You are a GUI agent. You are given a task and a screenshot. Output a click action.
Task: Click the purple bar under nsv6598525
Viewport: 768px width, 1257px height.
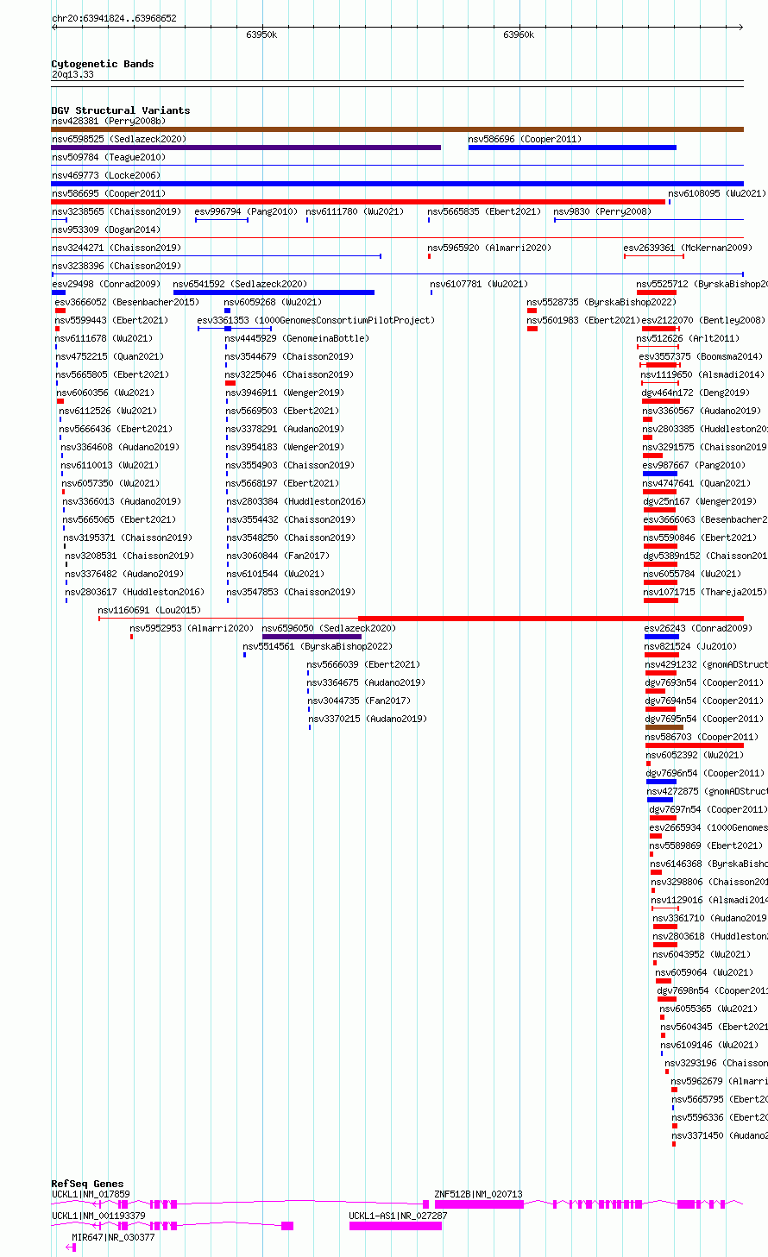[246, 148]
